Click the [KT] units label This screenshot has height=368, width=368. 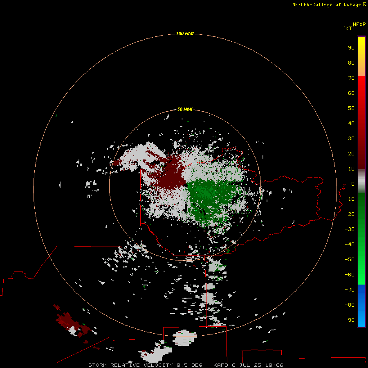349,29
